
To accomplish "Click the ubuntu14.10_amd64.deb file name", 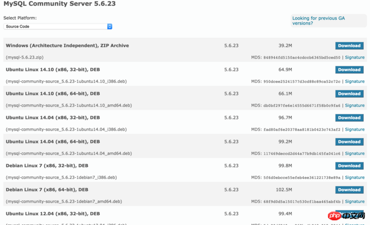I will [x=69, y=105].
